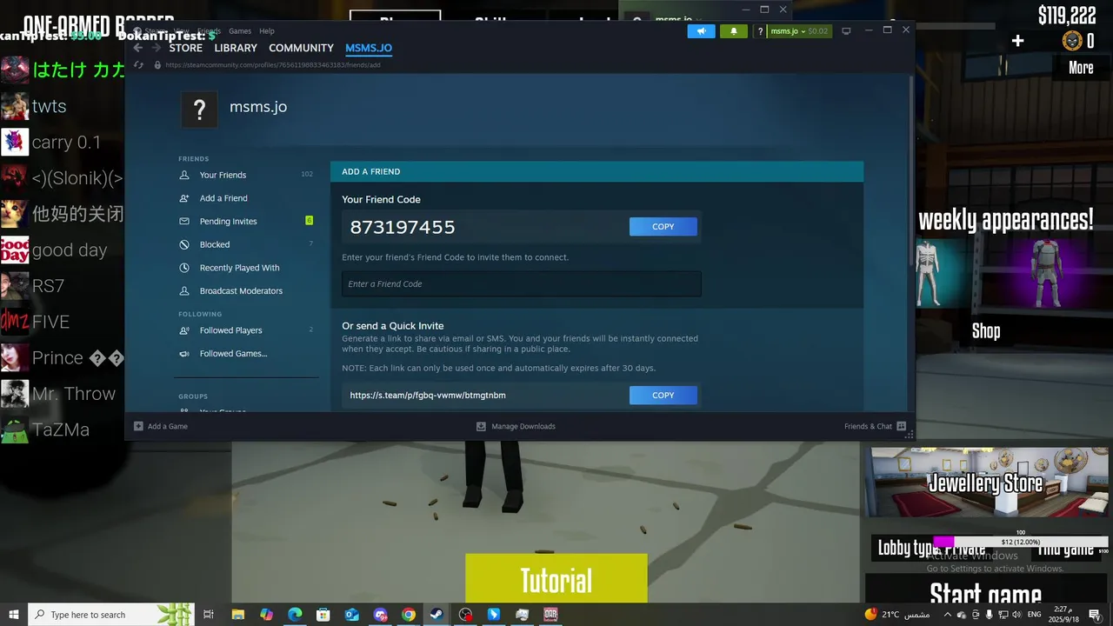Click the Steam page URL address
The height and width of the screenshot is (626, 1113).
(272, 65)
